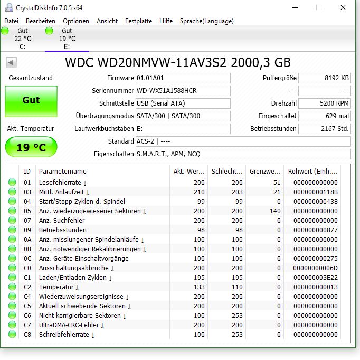Select raw value 000000003E22
360x360 pixels.
316,278
